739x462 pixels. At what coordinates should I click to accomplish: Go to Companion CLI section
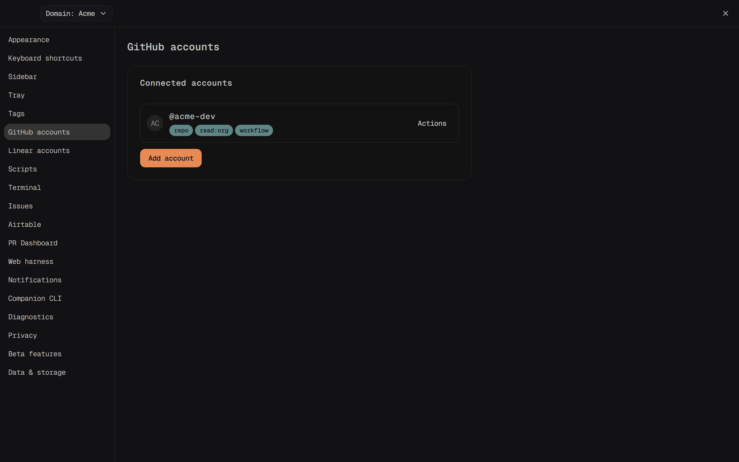[57, 299]
